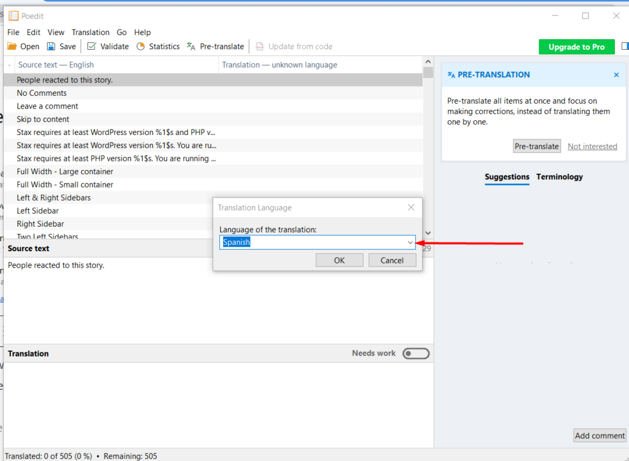Click the Save floppy disk icon

click(x=51, y=47)
